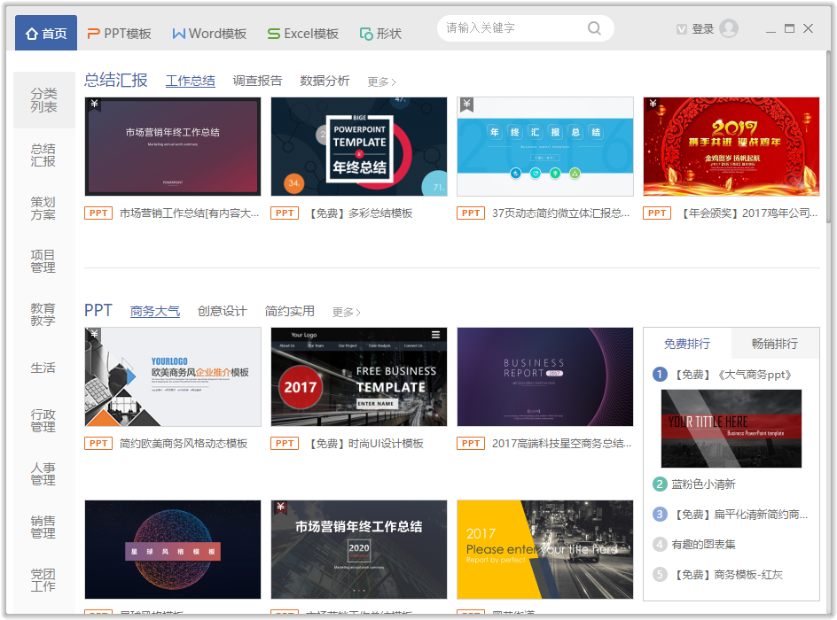Click the search magnifier icon
The height and width of the screenshot is (620, 837).
(x=594, y=28)
